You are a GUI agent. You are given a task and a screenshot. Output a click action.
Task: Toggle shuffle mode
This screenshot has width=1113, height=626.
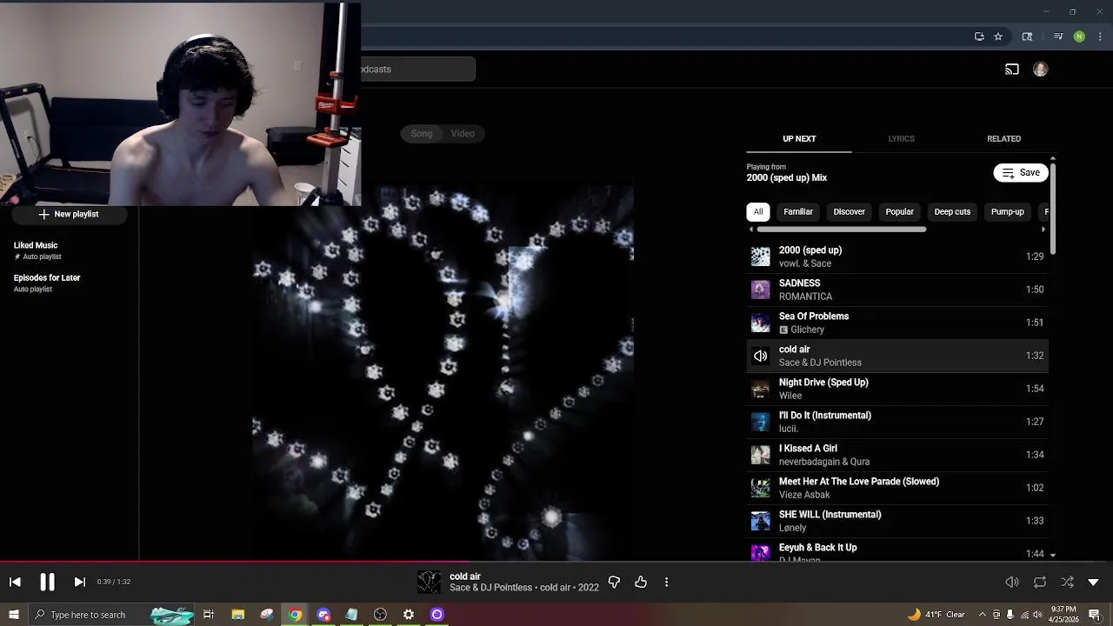(x=1067, y=582)
